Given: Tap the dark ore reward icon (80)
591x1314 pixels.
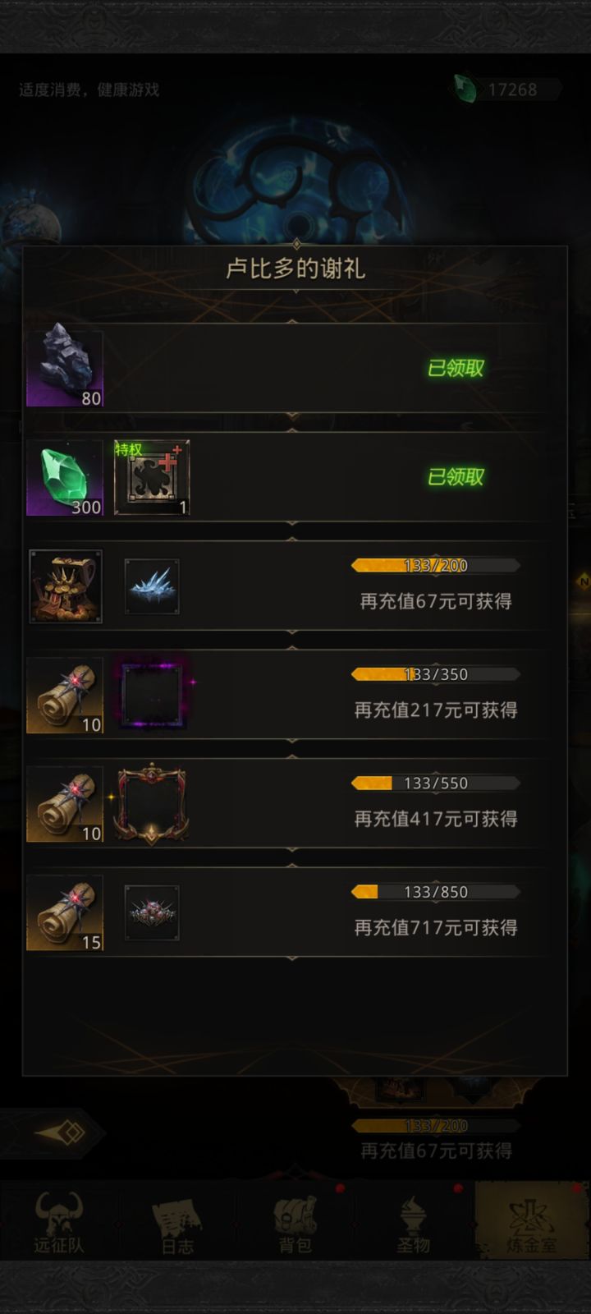Looking at the screenshot, I should tap(65, 368).
